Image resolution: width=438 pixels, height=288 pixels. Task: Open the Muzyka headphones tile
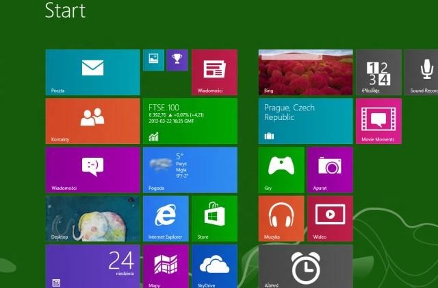point(281,219)
